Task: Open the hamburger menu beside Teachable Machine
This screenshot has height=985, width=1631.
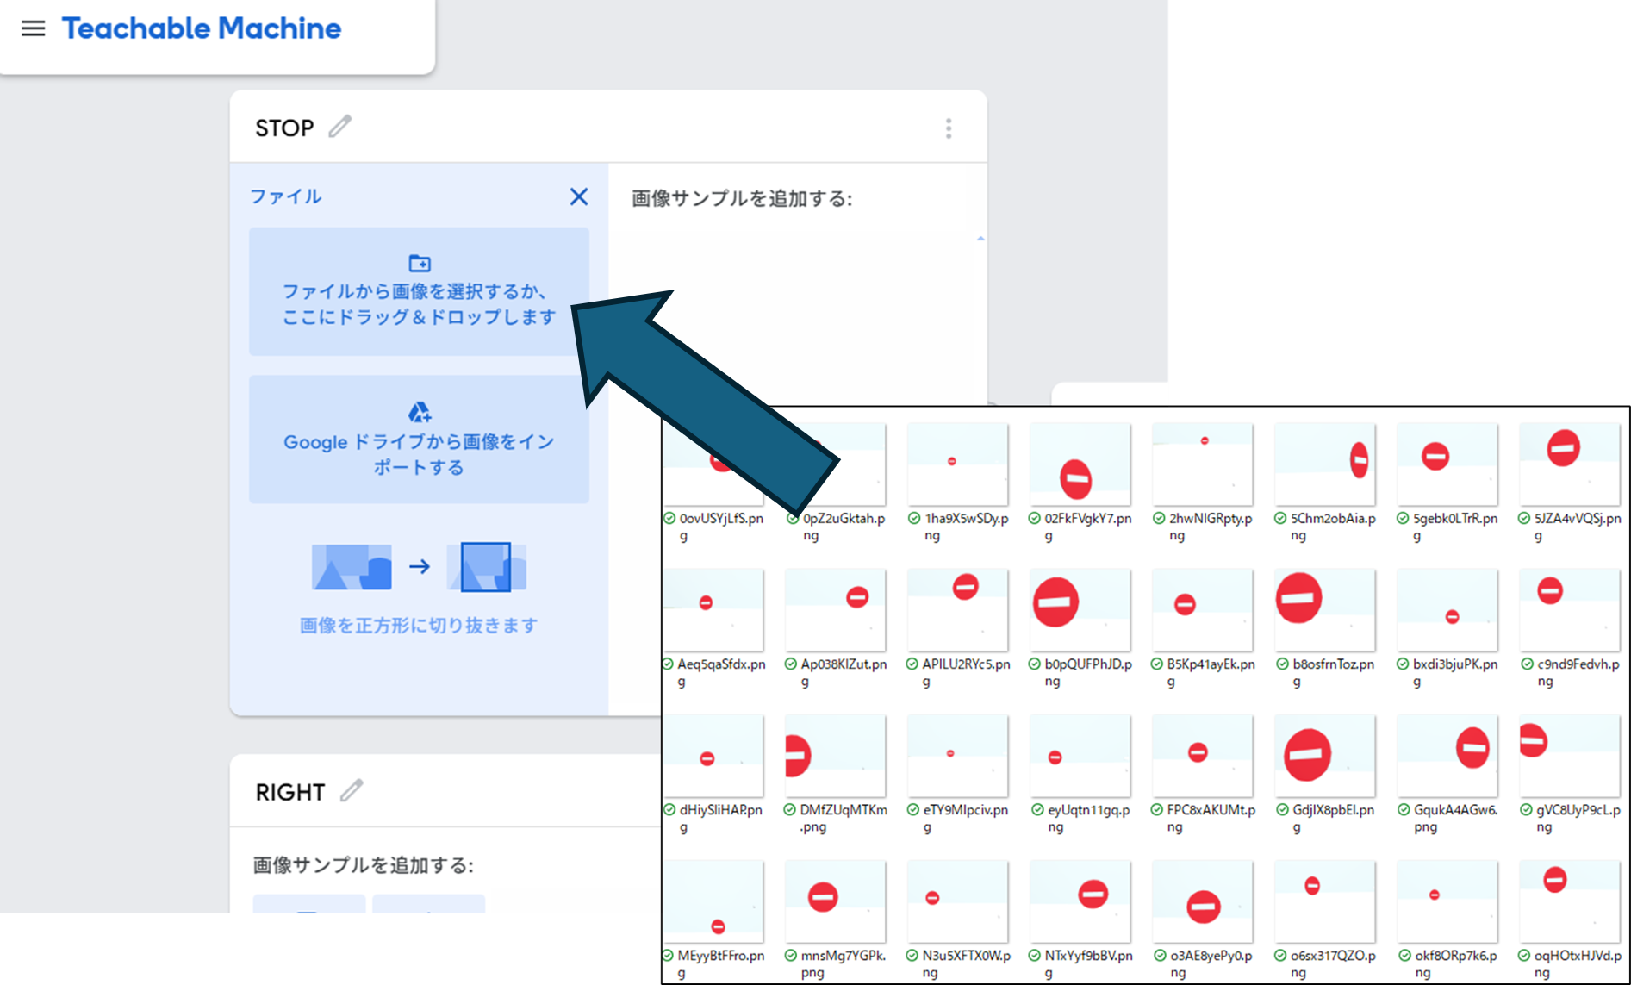Action: click(33, 28)
